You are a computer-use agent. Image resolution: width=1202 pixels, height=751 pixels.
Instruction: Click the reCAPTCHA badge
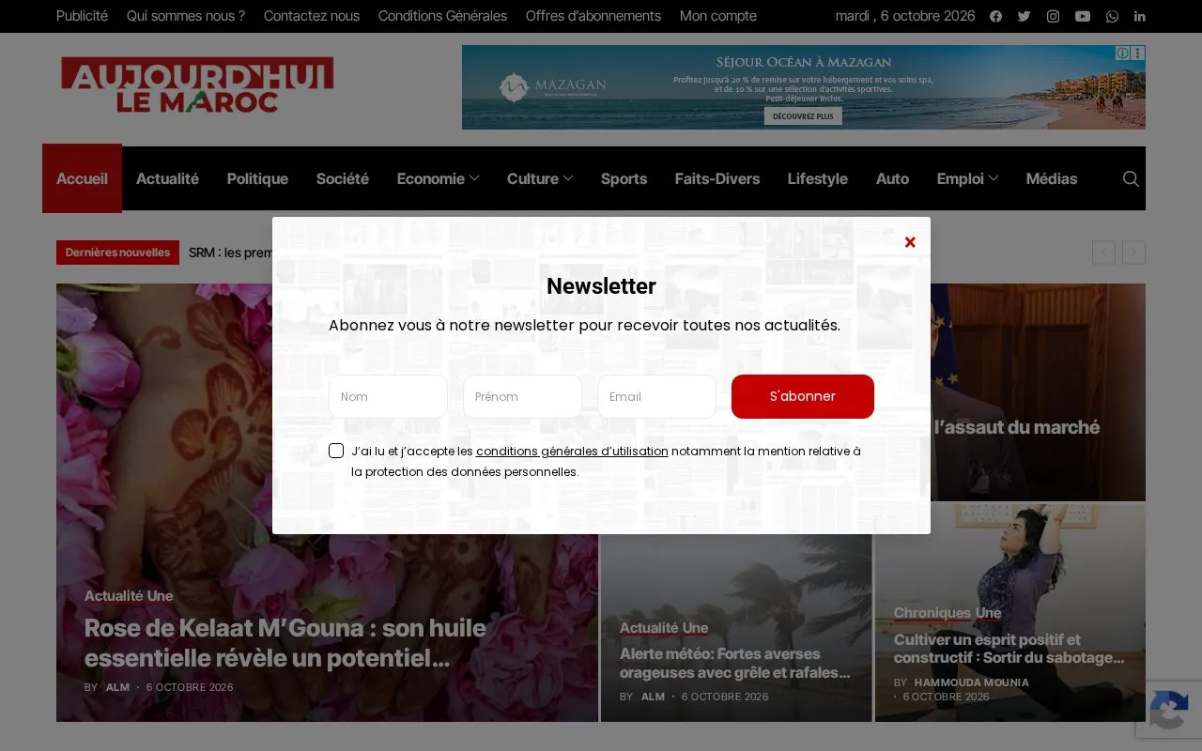(x=1169, y=710)
